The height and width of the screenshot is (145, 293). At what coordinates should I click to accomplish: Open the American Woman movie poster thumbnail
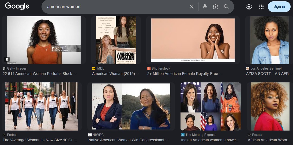pos(116,40)
